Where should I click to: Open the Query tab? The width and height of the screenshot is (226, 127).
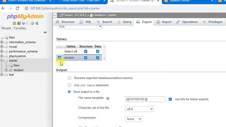click(x=124, y=22)
